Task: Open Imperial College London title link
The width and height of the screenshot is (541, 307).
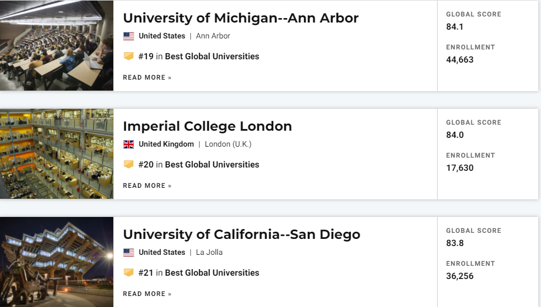Action: click(x=207, y=126)
